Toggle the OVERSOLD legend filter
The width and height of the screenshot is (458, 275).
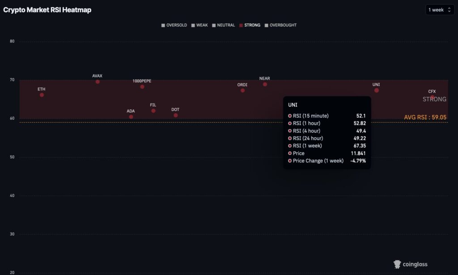click(x=174, y=25)
